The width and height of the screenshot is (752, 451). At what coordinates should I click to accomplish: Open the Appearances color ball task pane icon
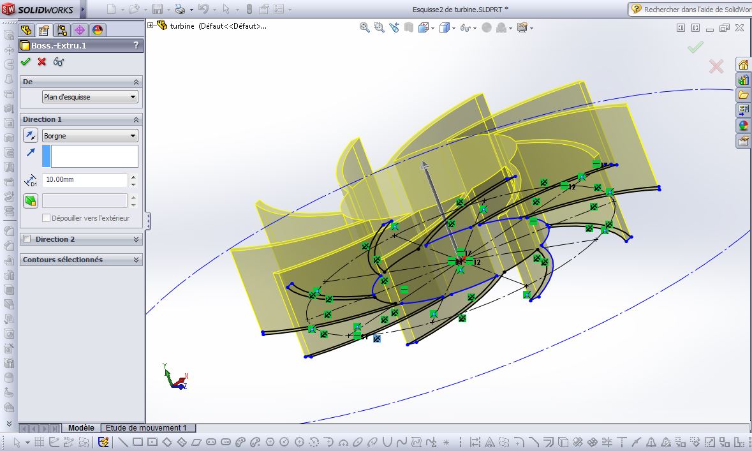click(743, 126)
